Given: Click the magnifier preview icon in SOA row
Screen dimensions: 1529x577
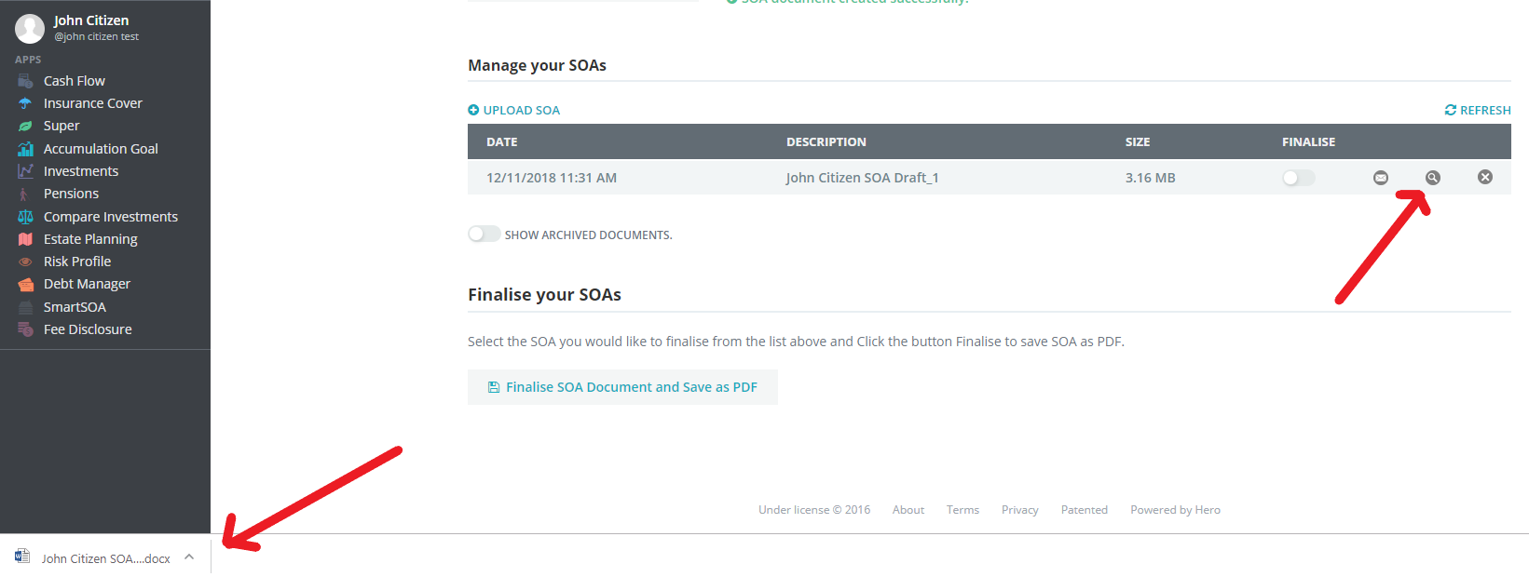Looking at the screenshot, I should (1432, 178).
